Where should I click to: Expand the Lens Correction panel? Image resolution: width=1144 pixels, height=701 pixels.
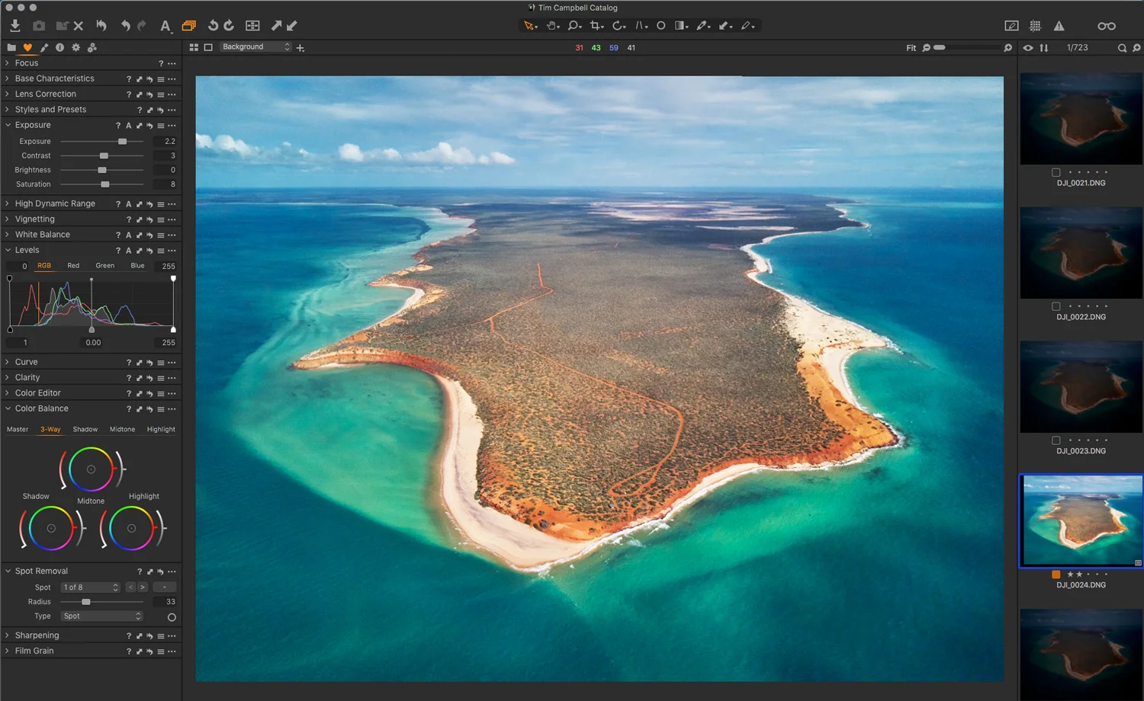(x=8, y=94)
